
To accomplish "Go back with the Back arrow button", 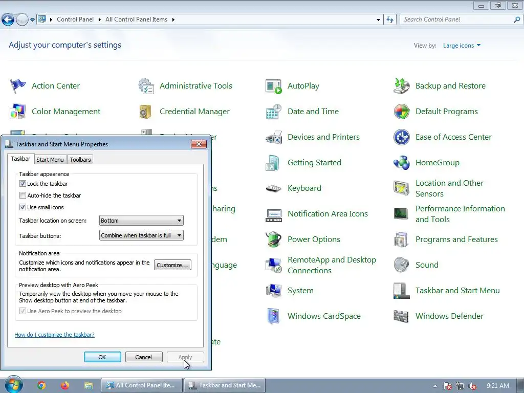I will (8, 20).
